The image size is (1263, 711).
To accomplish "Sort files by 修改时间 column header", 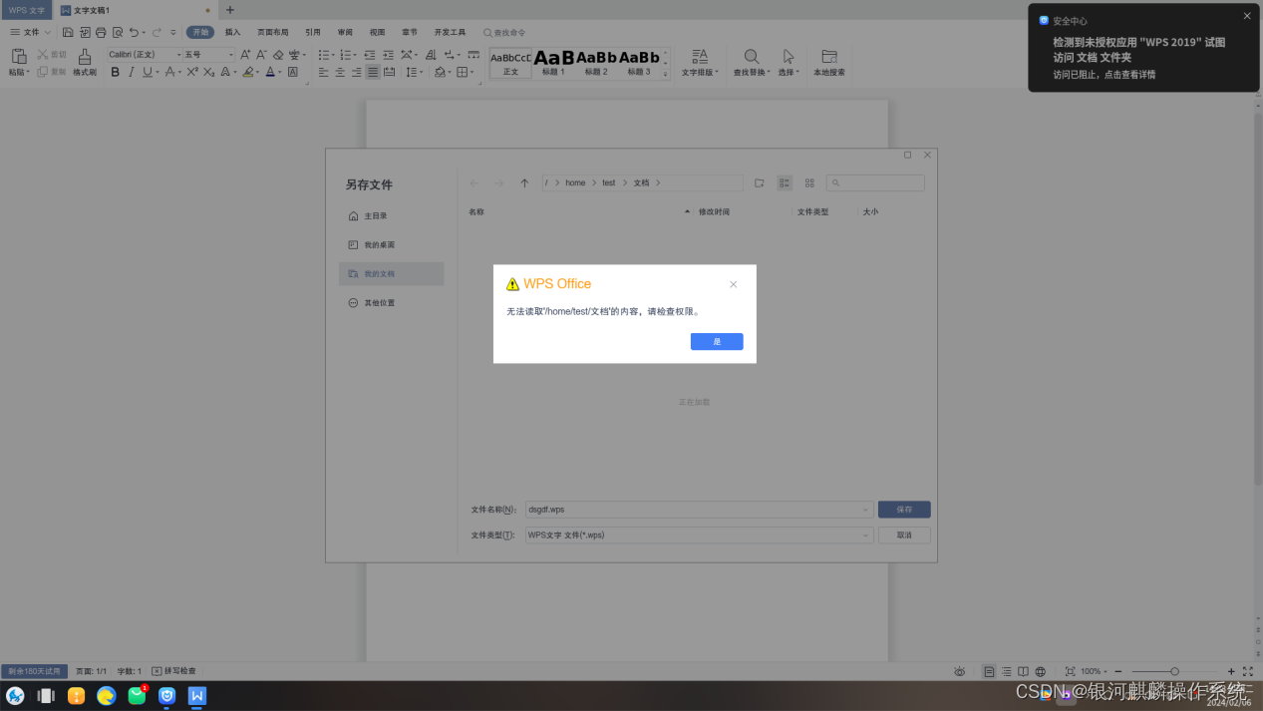I will 714,212.
